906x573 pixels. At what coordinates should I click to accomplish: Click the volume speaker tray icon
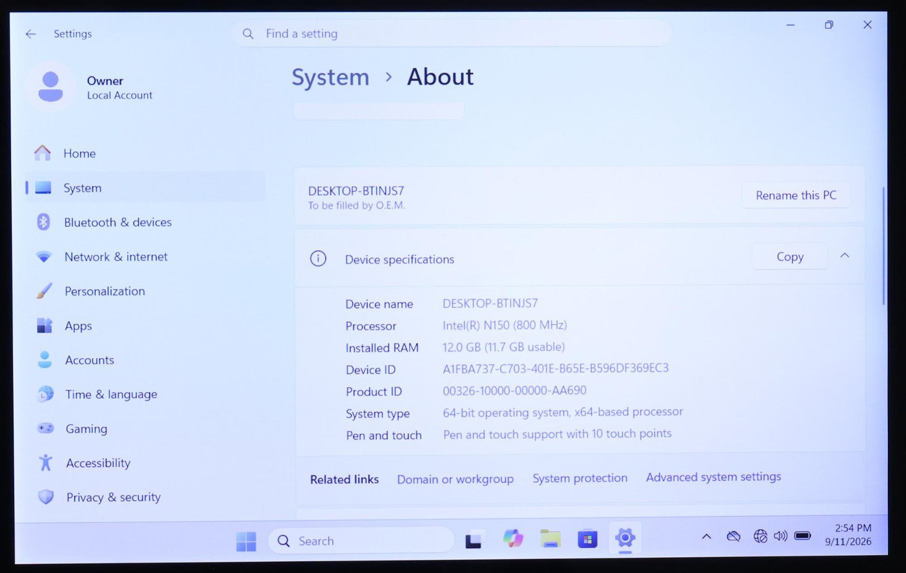click(780, 536)
